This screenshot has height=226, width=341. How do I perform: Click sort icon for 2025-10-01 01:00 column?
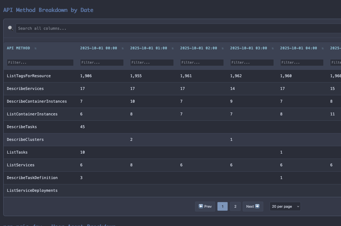[x=173, y=48]
